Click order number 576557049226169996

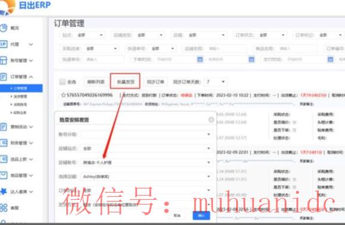pyautogui.click(x=90, y=95)
